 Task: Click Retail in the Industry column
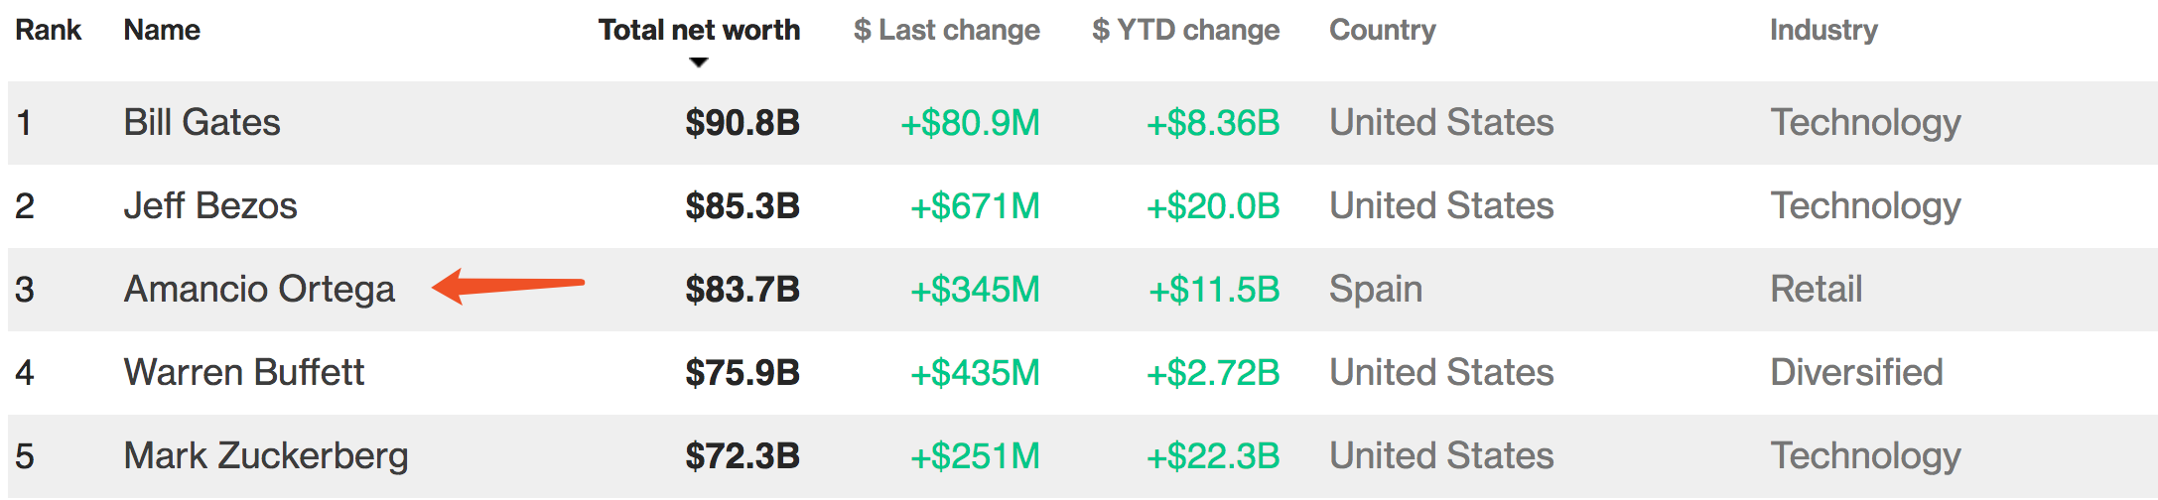click(x=1817, y=289)
